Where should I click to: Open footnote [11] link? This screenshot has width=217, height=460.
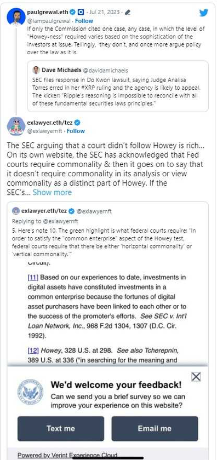point(33,277)
